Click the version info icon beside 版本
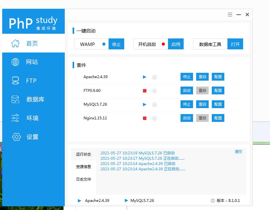Viewport: 270px width, 210px height. [213, 201]
